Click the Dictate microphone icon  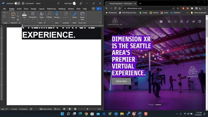[x=57, y=14]
